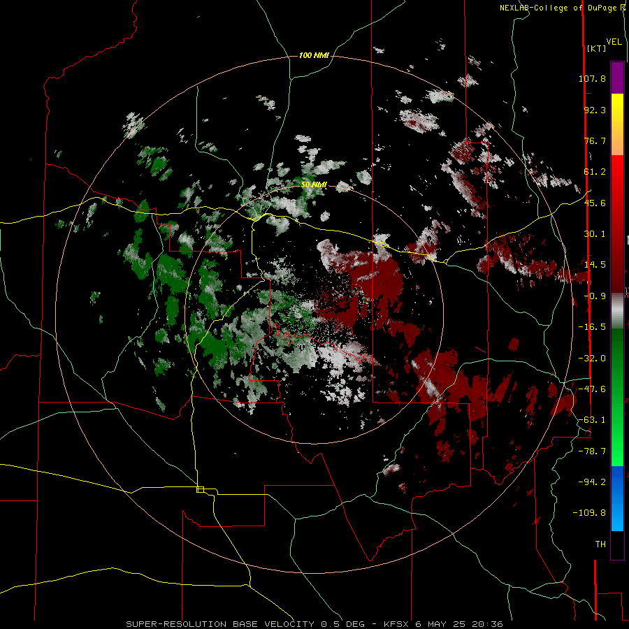
Task: Select the 61.2 scale value
Action: 595,172
